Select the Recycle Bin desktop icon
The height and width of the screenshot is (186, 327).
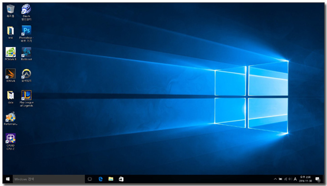(x=10, y=11)
